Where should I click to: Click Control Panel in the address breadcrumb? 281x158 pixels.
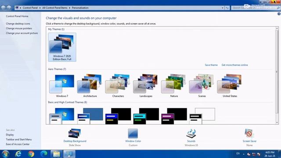coord(30,8)
